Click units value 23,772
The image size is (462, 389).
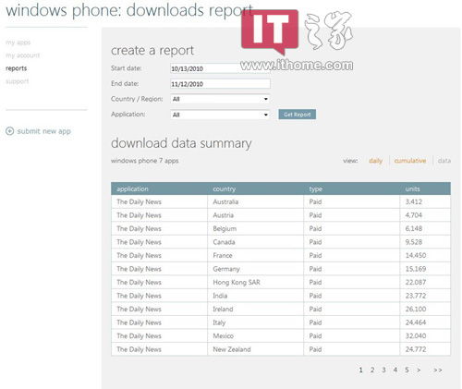(x=416, y=296)
